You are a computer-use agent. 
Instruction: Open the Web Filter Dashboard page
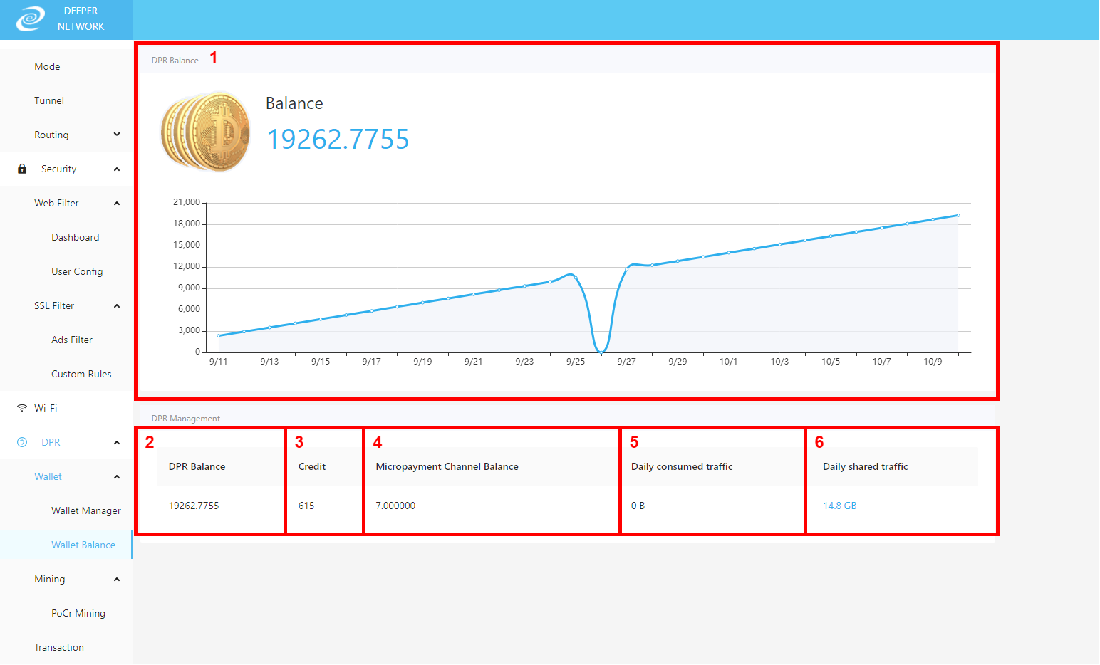click(76, 237)
